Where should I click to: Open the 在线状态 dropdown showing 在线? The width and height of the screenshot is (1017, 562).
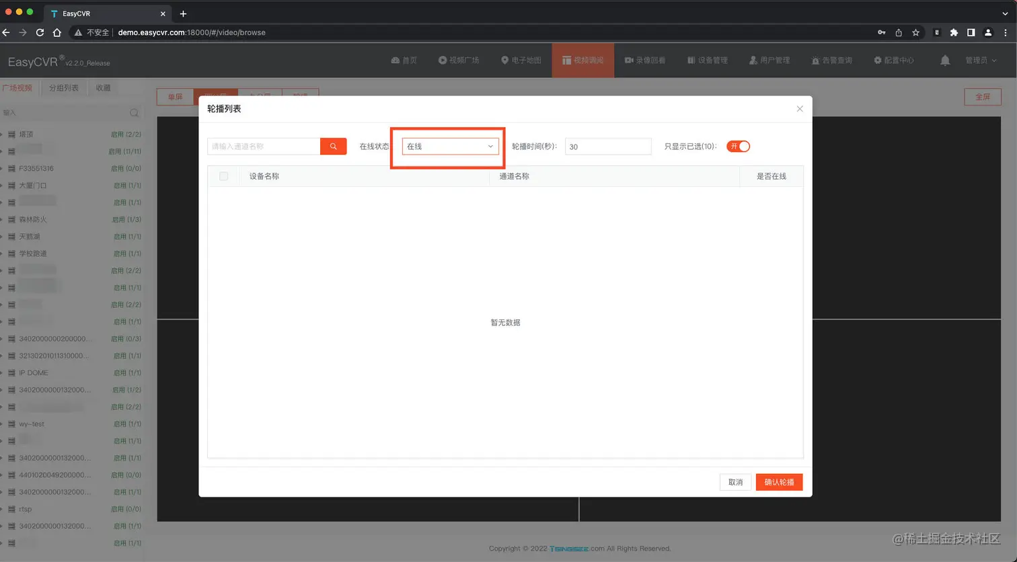pos(450,146)
